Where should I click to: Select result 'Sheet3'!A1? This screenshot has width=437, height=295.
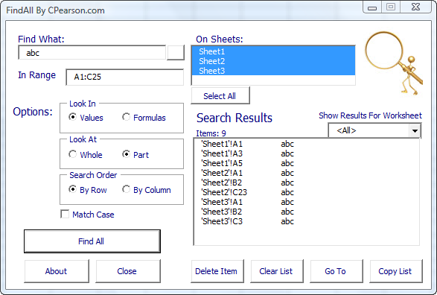(307, 202)
